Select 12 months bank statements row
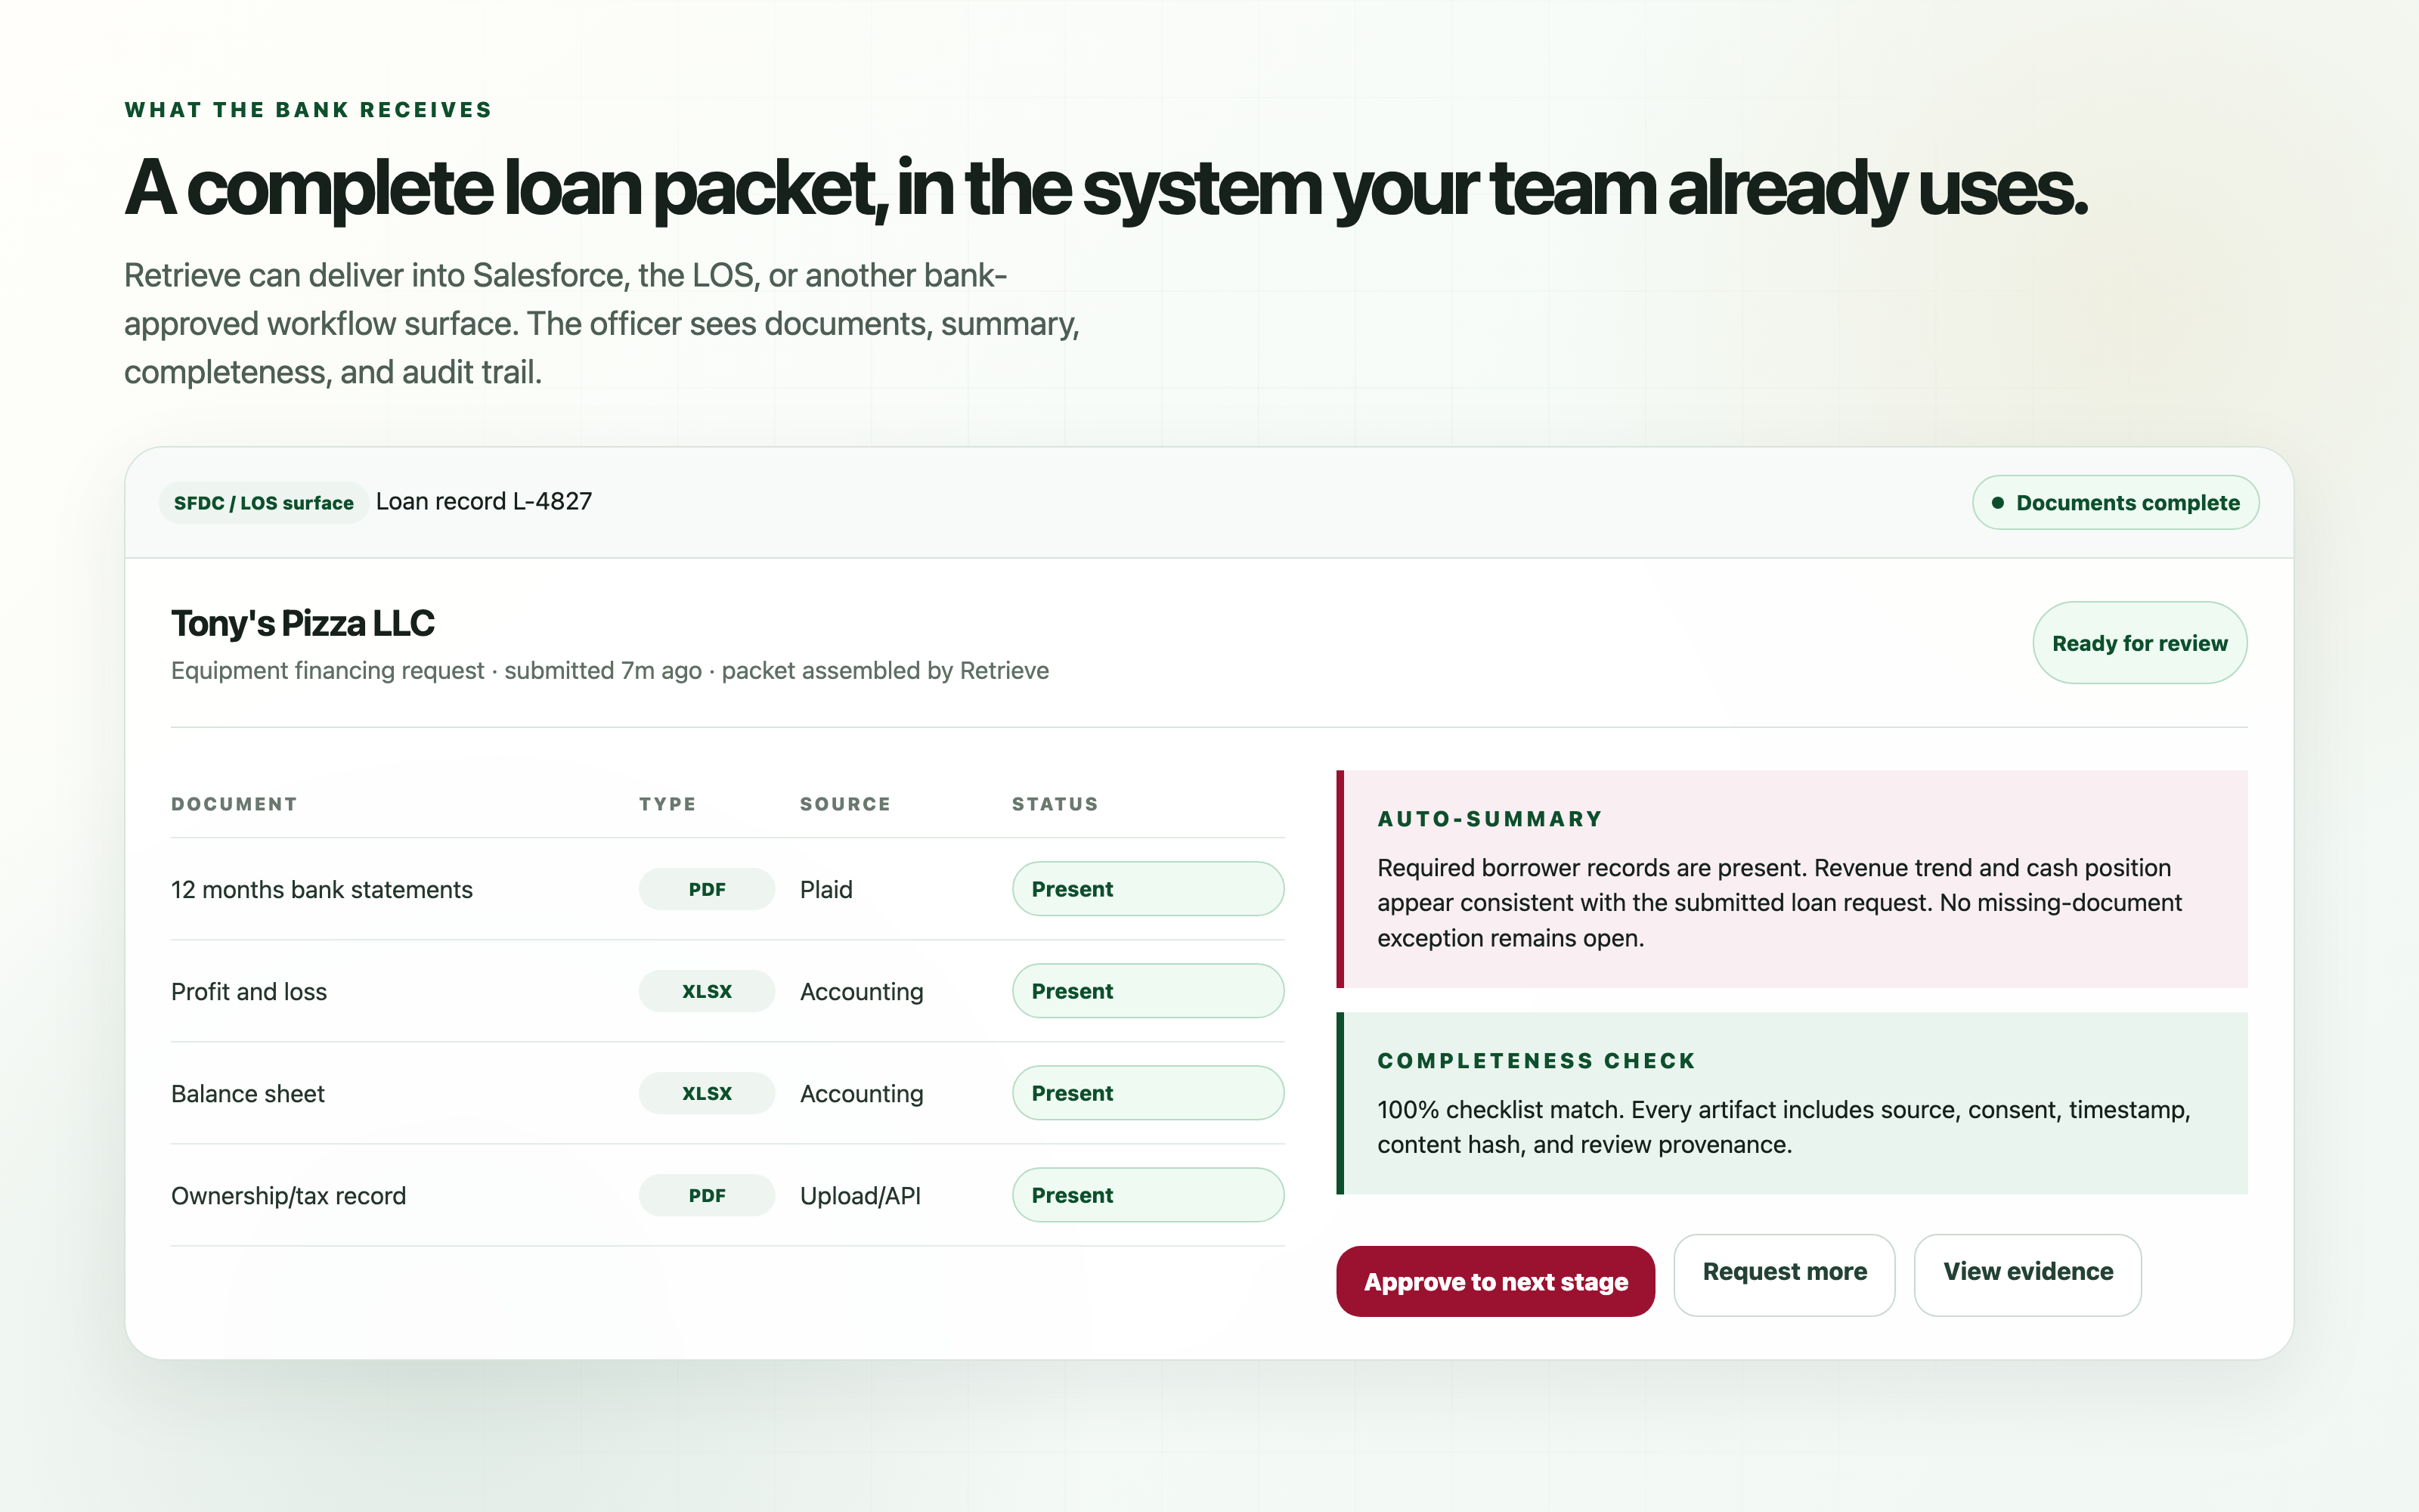This screenshot has height=1512, width=2419. coord(728,889)
